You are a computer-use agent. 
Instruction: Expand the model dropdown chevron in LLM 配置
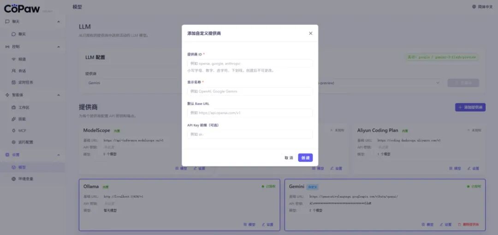(438, 83)
